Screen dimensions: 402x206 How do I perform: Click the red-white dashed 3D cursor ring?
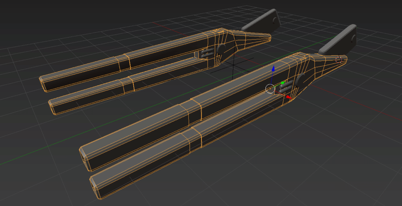click(x=339, y=60)
